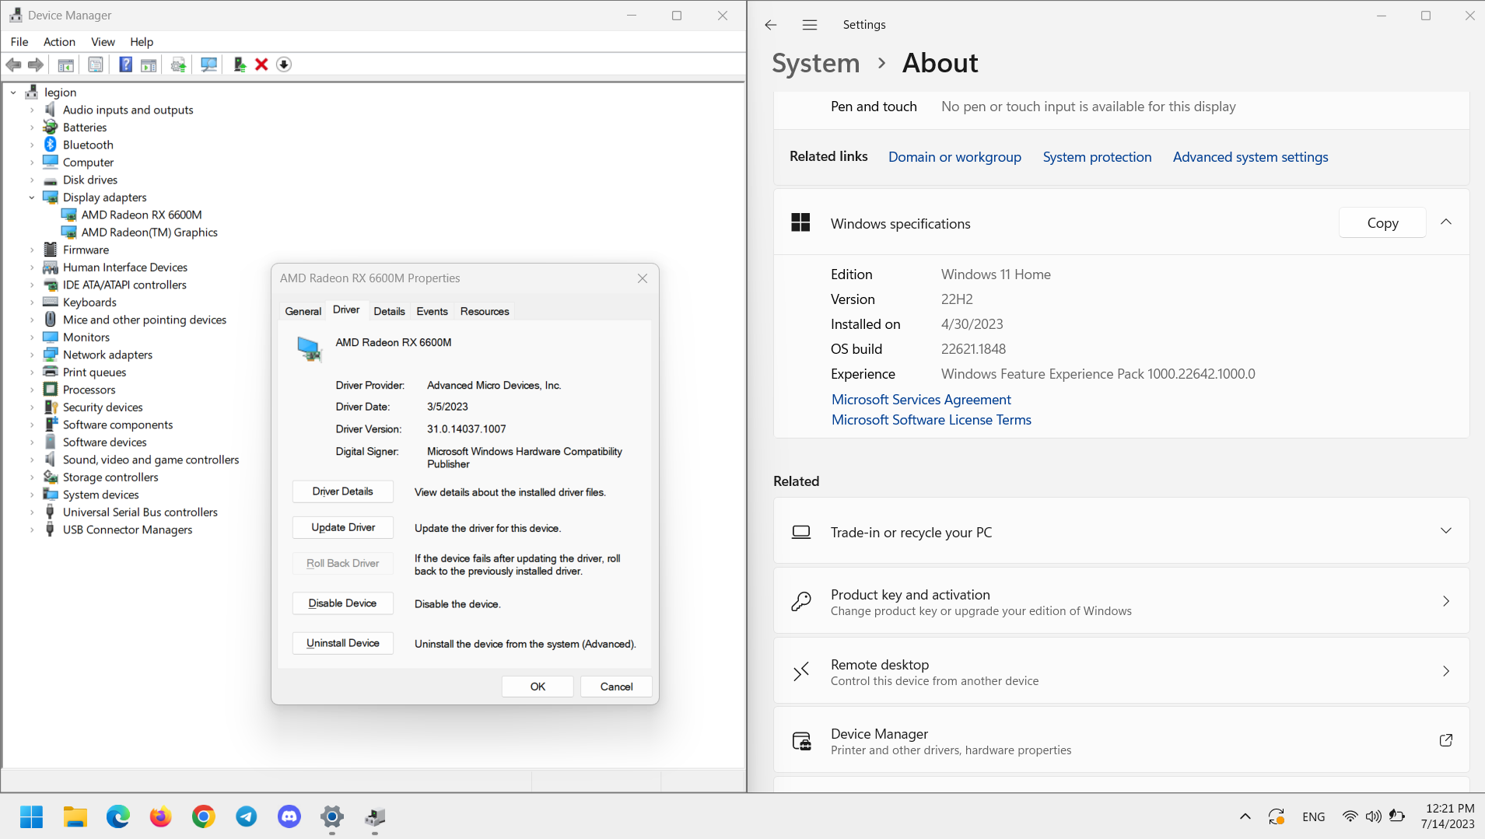Click the Update Driver button
Image resolution: width=1485 pixels, height=839 pixels.
(343, 527)
